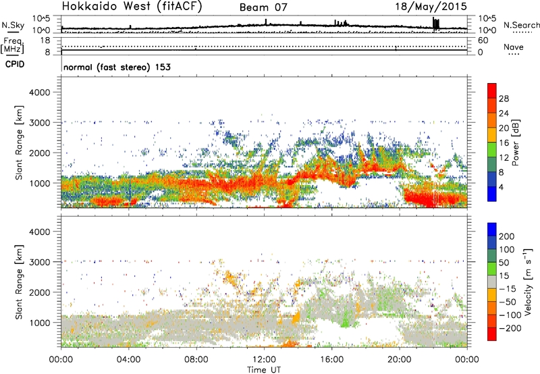Viewport: 540px width, 374px height.
Task: Click 'Slant Range [km]' label of power panel
Action: (x=19, y=142)
